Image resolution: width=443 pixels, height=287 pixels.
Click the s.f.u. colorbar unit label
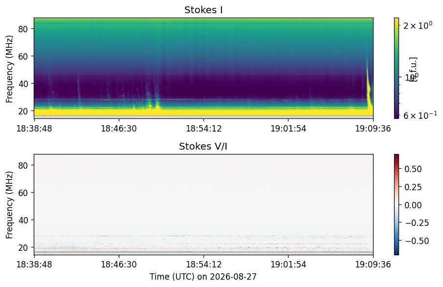[413, 69]
